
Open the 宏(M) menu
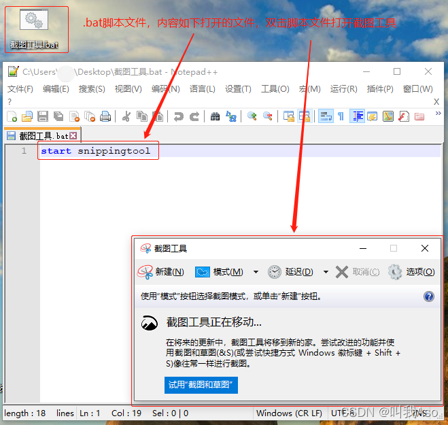[310, 89]
